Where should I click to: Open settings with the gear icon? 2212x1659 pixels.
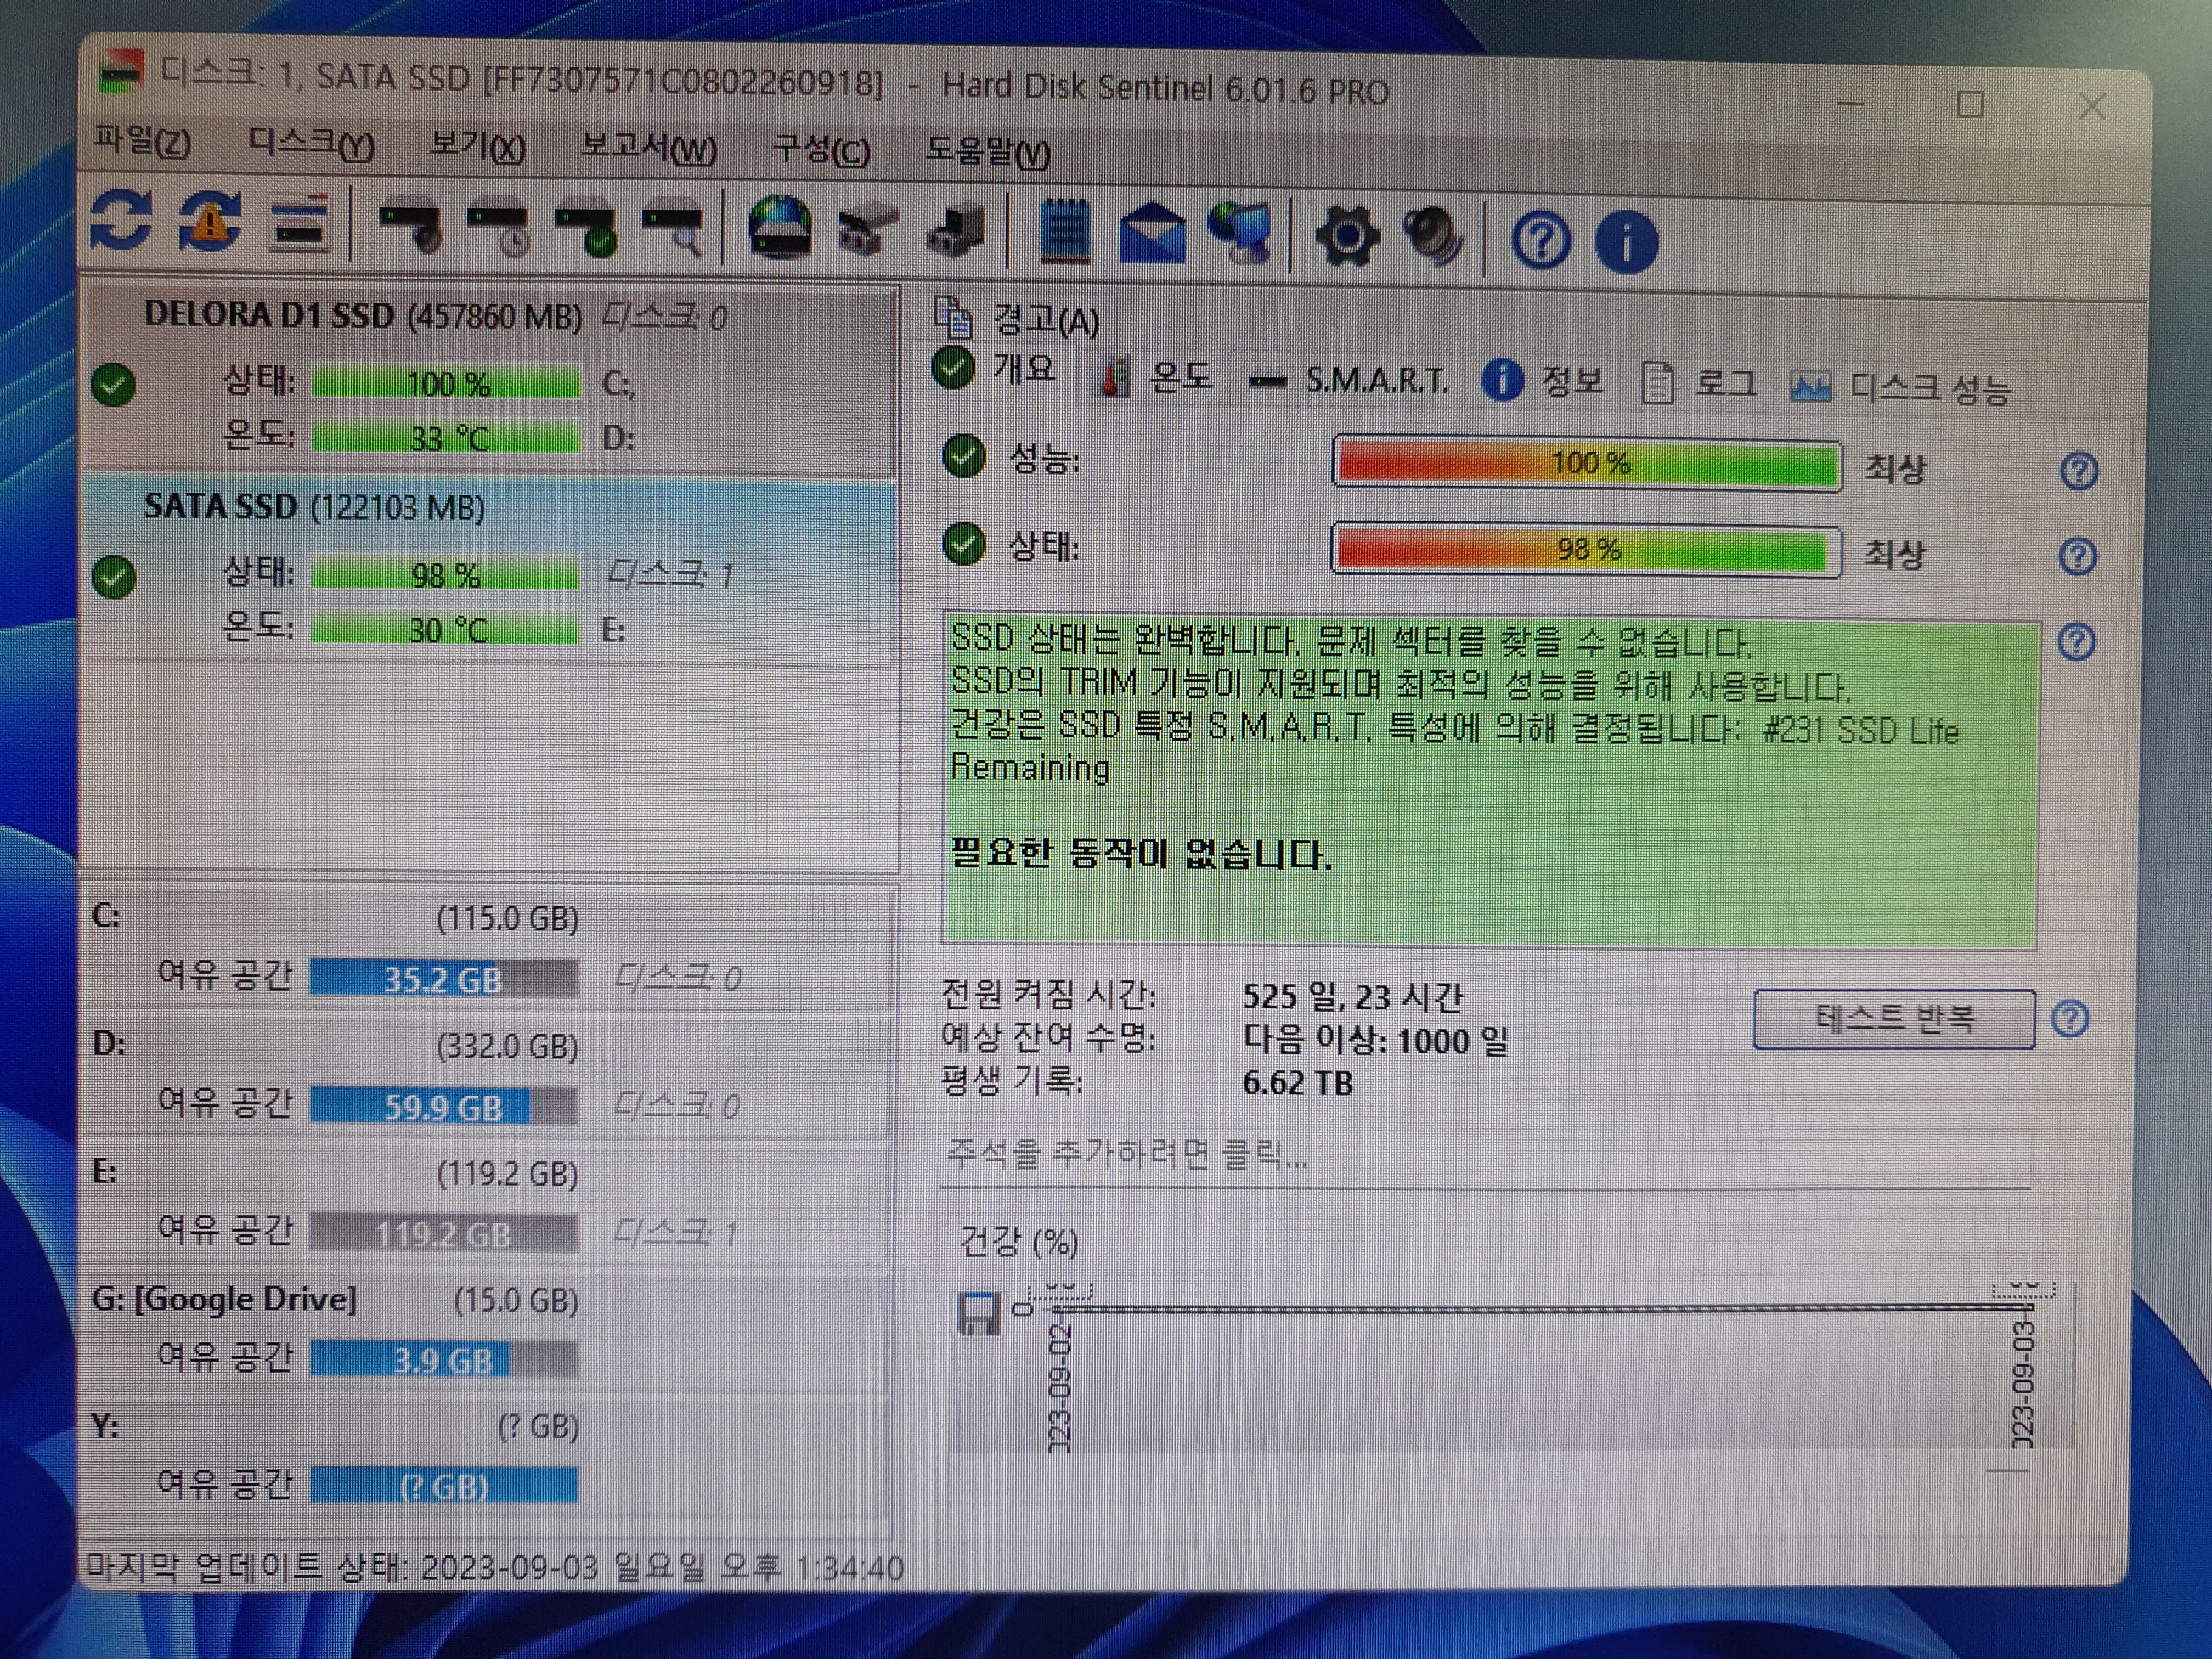tap(1347, 237)
